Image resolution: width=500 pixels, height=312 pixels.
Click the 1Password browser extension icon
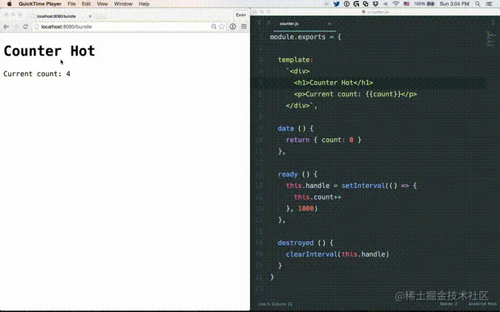pyautogui.click(x=233, y=27)
